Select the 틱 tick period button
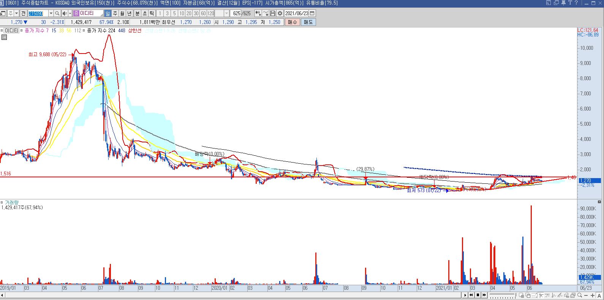 pyautogui.click(x=152, y=13)
